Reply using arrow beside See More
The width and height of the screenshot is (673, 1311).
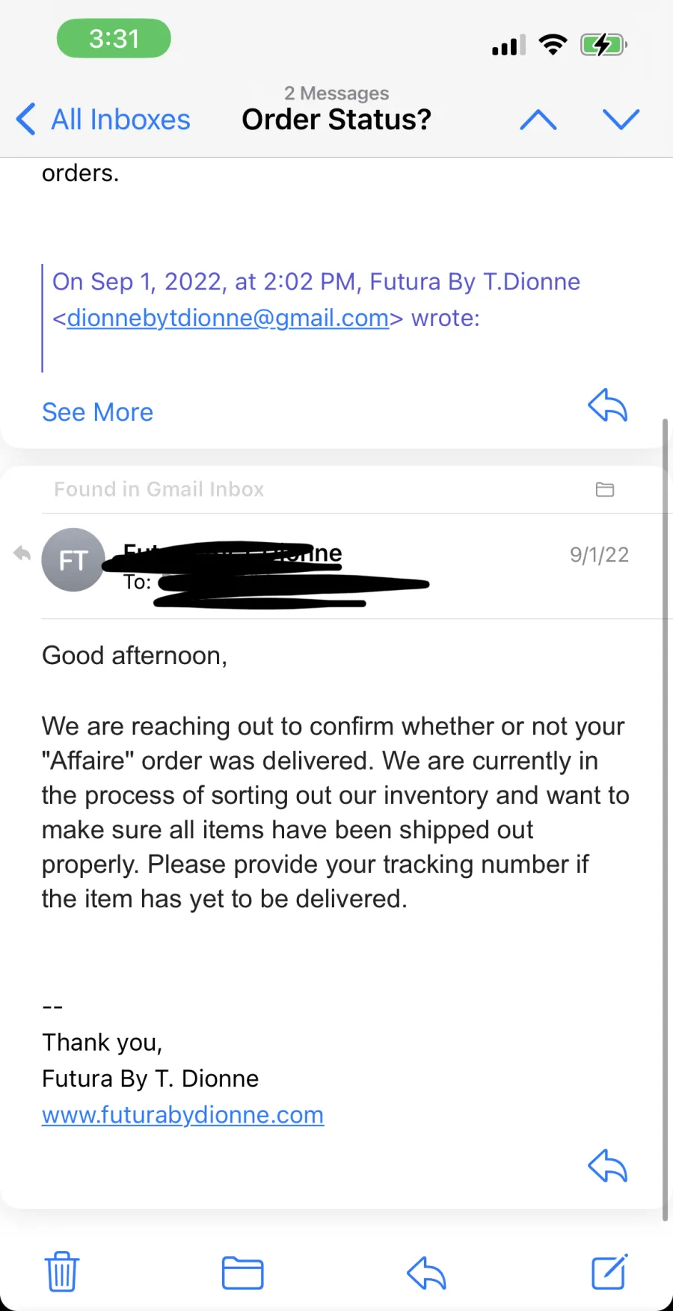[x=607, y=405]
